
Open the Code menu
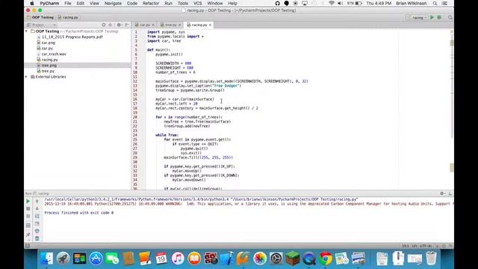132,3
